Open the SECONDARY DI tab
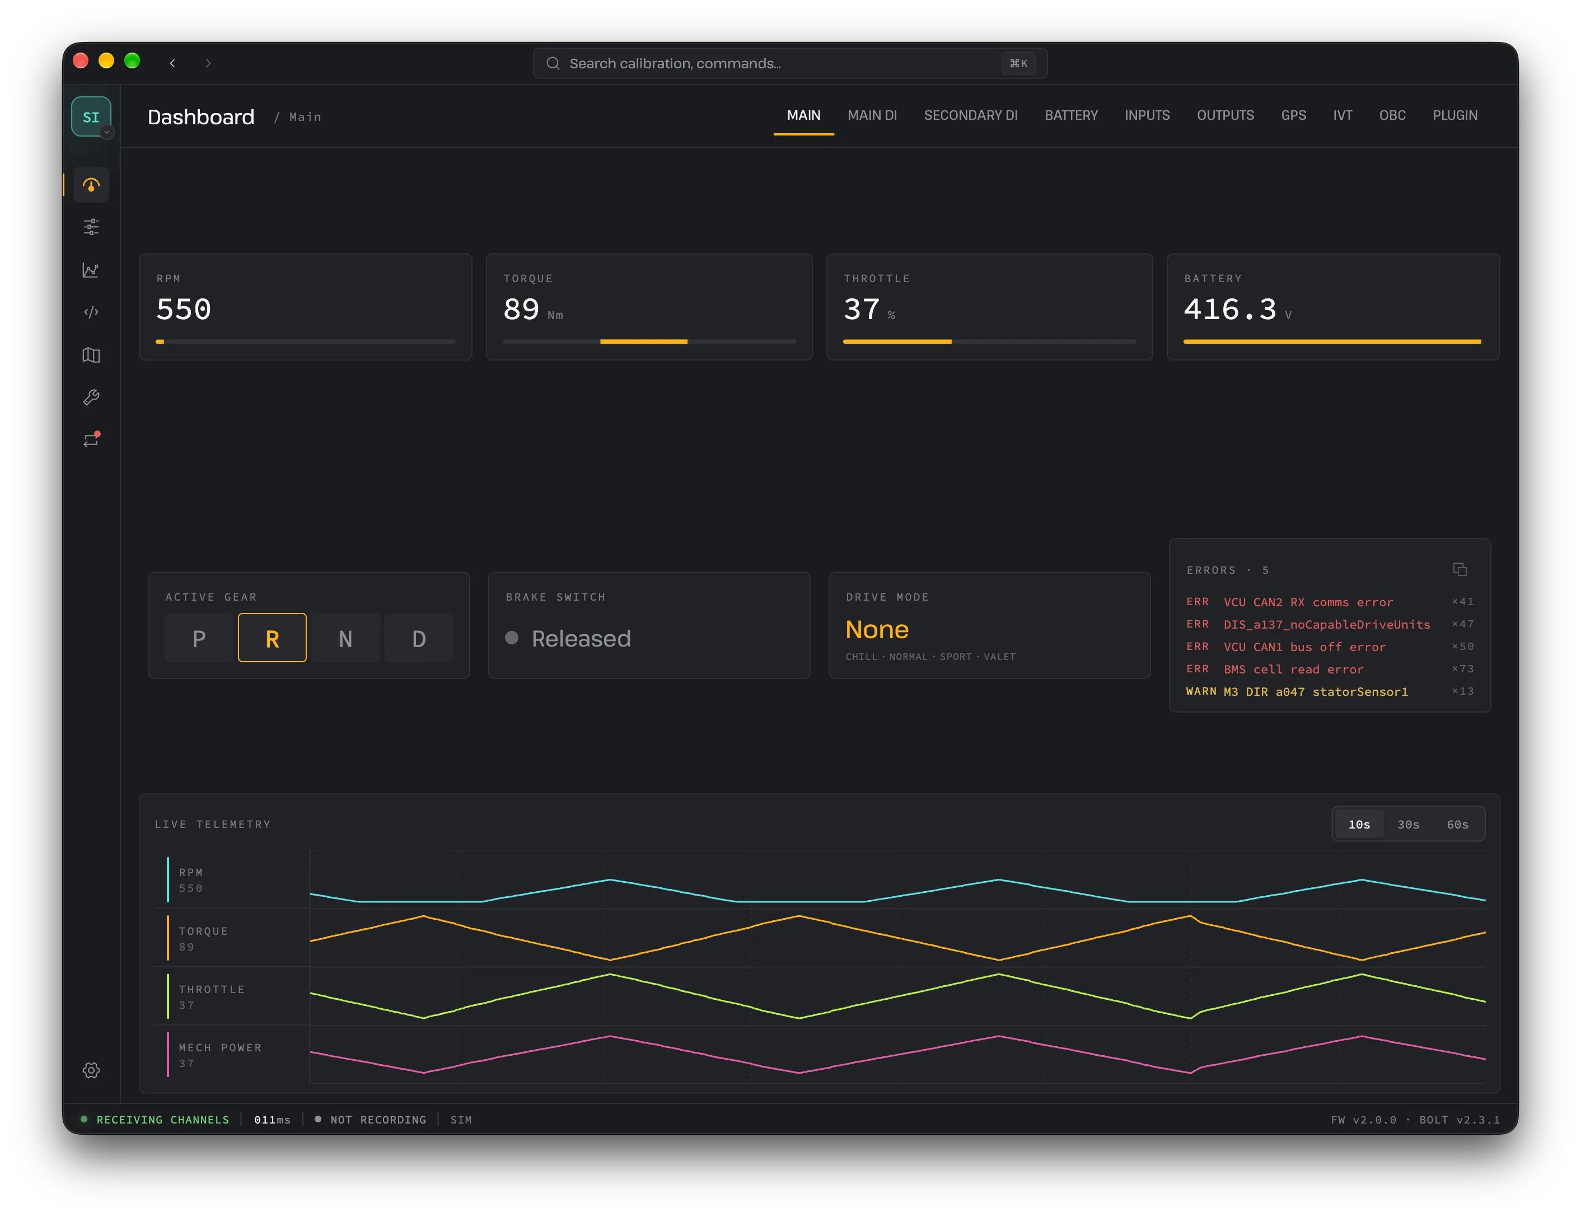1581x1217 pixels. pyautogui.click(x=971, y=116)
